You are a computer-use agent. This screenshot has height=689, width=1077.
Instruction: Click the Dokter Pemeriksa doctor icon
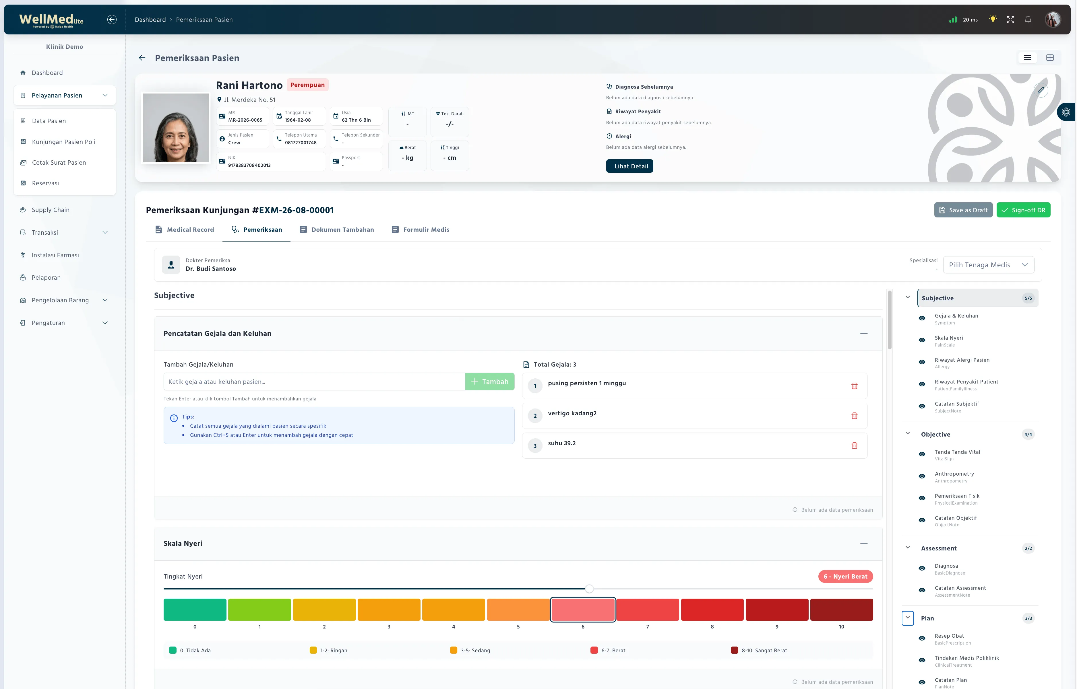coord(171,265)
